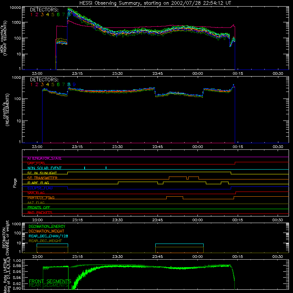Image resolution: width=293 pixels, height=293 pixels.
Task: Click the 23:00 tick under Flags panel
Action: coord(37,220)
